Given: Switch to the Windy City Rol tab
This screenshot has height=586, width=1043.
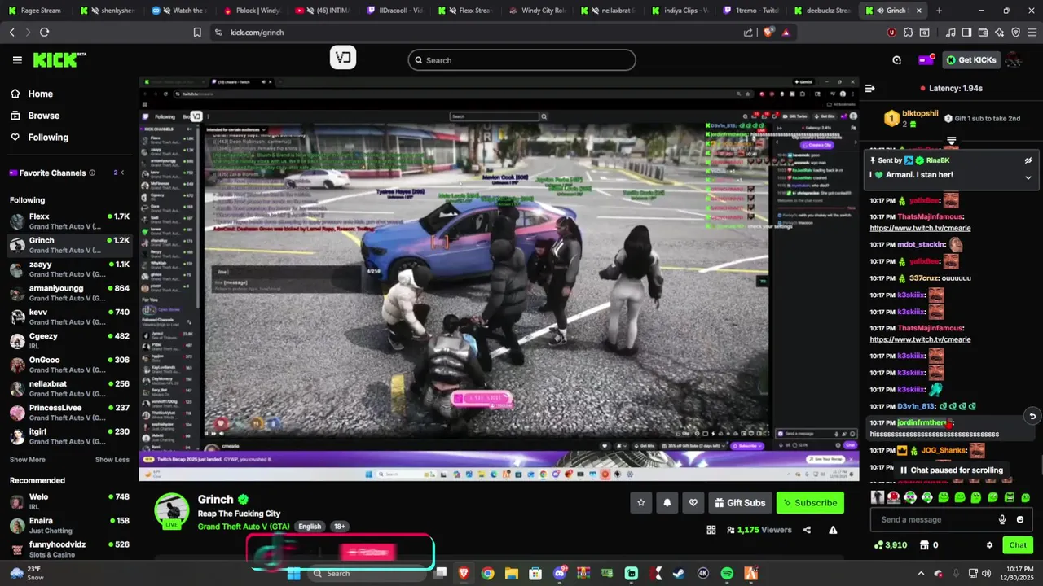Looking at the screenshot, I should point(538,11).
